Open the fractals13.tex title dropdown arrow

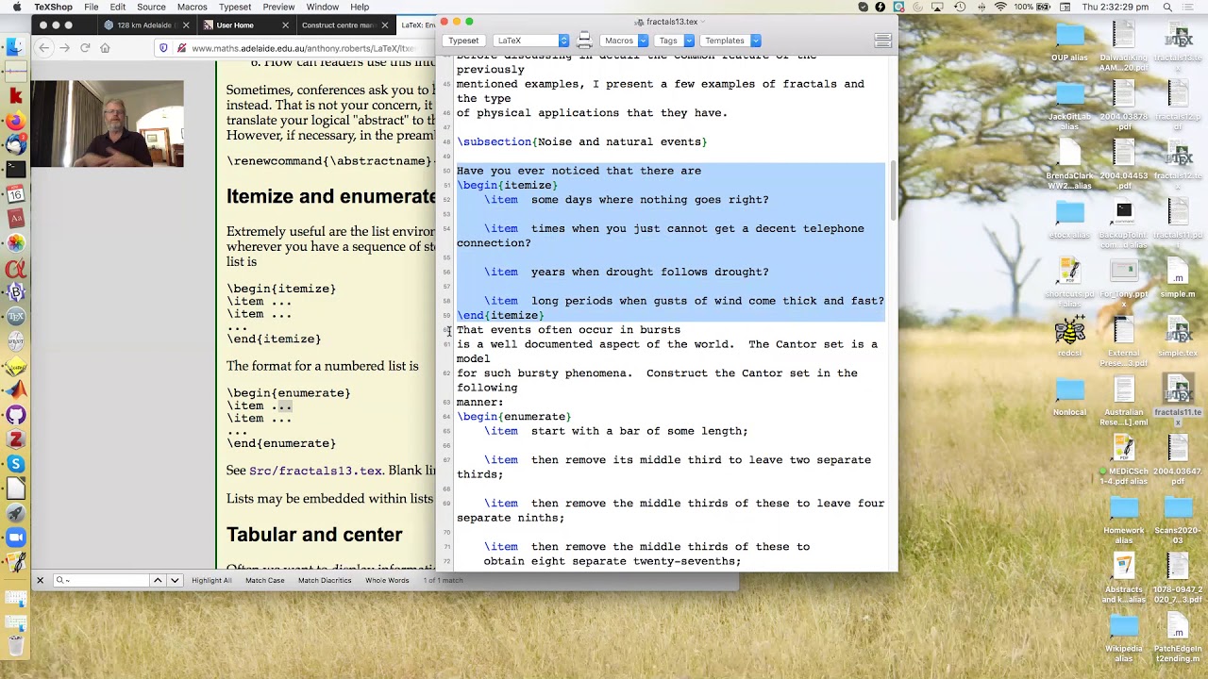pyautogui.click(x=704, y=22)
